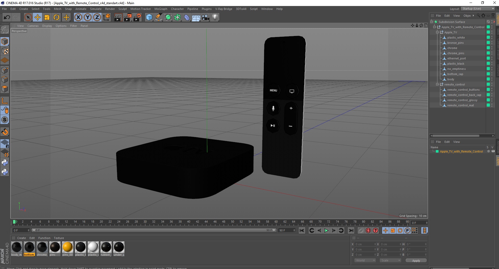This screenshot has height=269, width=499.
Task: Switch to Texture mode
Action: tap(5, 51)
